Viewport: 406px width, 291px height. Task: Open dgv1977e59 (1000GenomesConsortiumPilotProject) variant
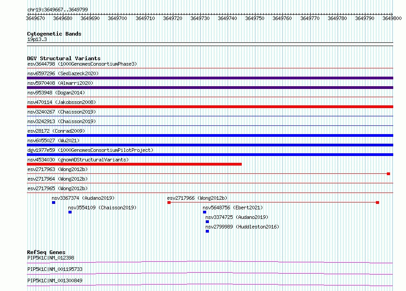[90, 150]
